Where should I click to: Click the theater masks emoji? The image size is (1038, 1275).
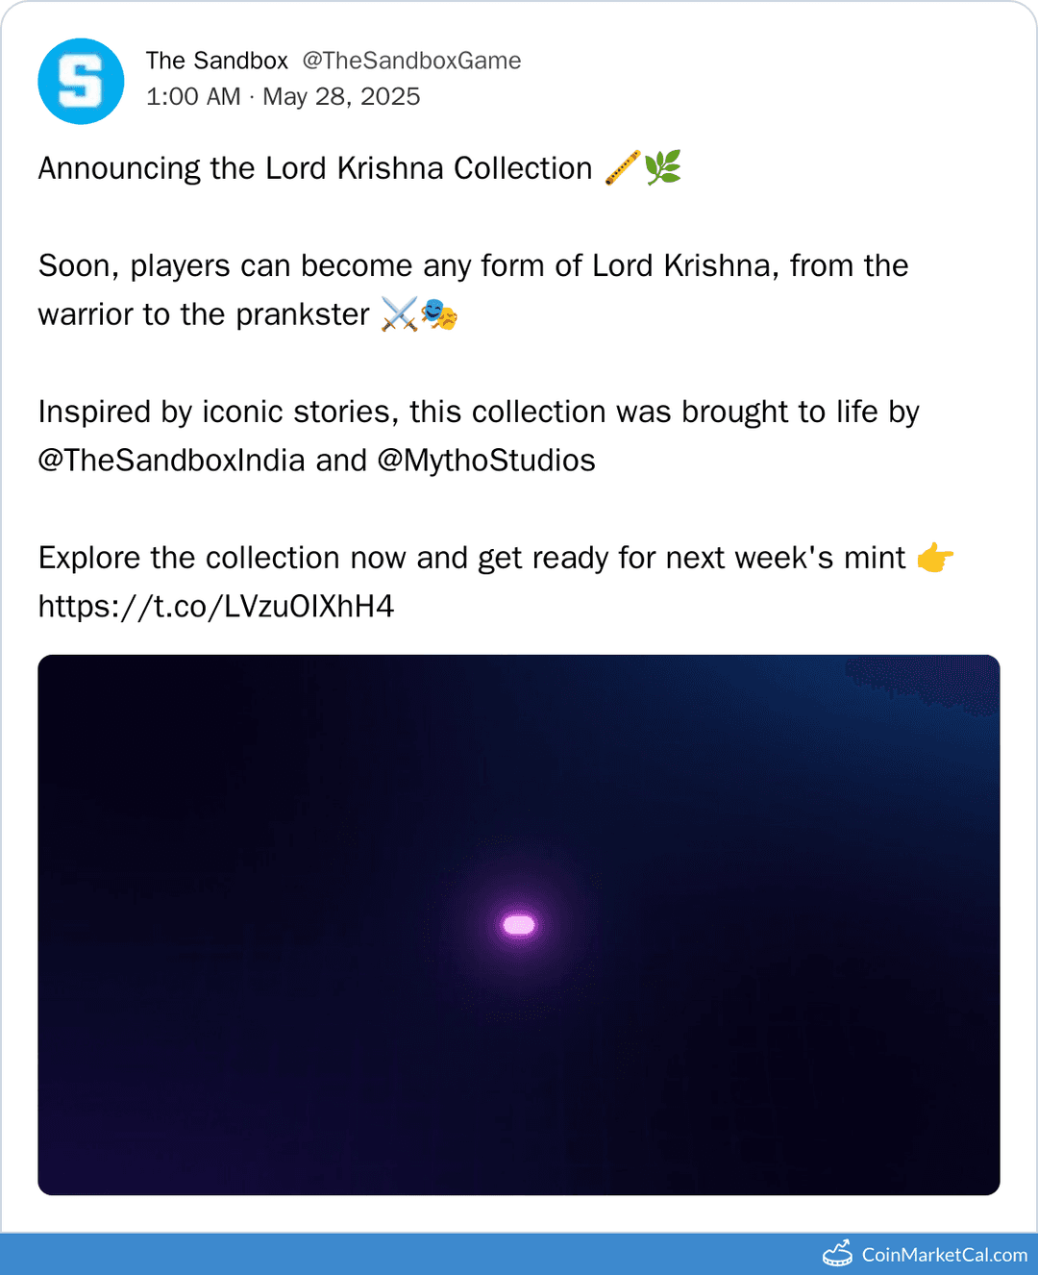[x=439, y=314]
